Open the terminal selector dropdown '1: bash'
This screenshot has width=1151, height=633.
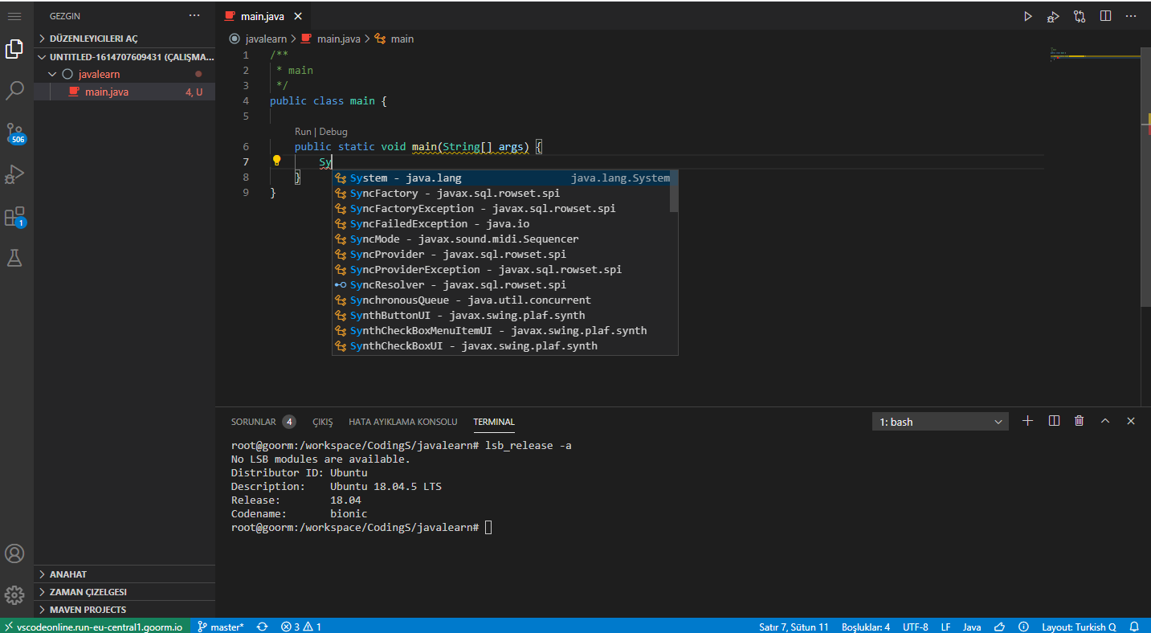tap(941, 422)
